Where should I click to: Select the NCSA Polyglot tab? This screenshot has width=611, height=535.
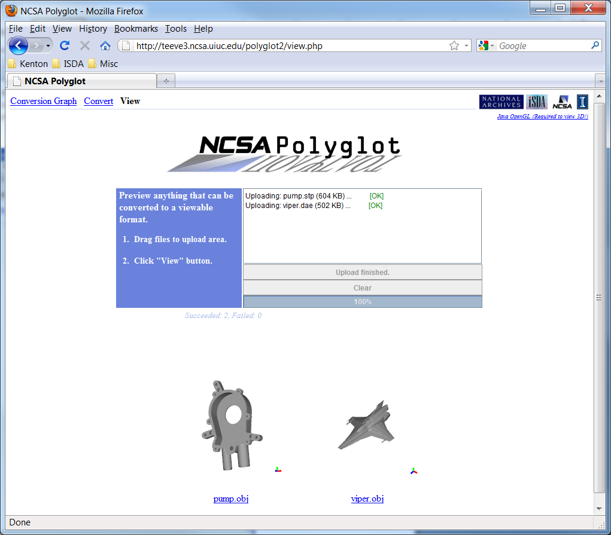click(82, 81)
